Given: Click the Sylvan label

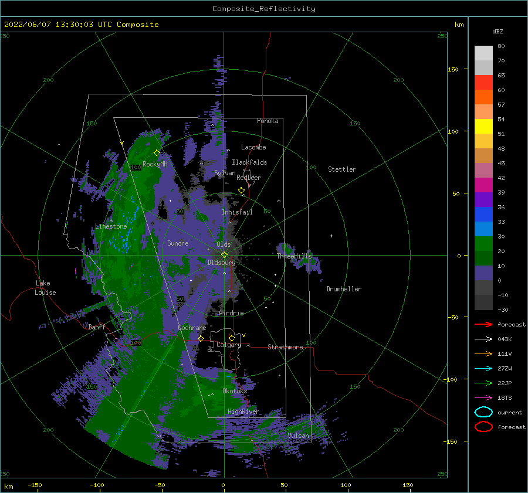Looking at the screenshot, I should [x=225, y=173].
